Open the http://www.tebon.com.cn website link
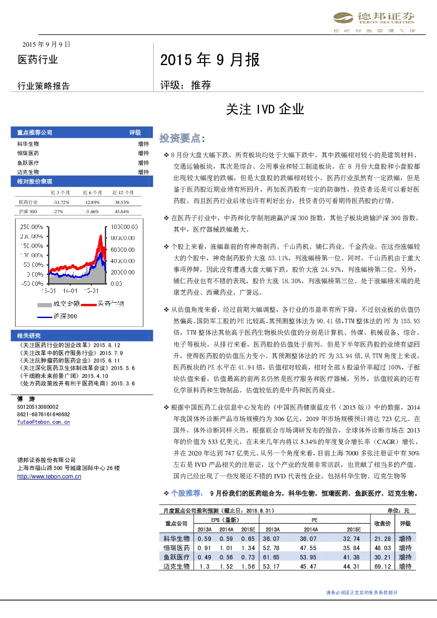Viewport: 437px width, 618px height. 49,477
